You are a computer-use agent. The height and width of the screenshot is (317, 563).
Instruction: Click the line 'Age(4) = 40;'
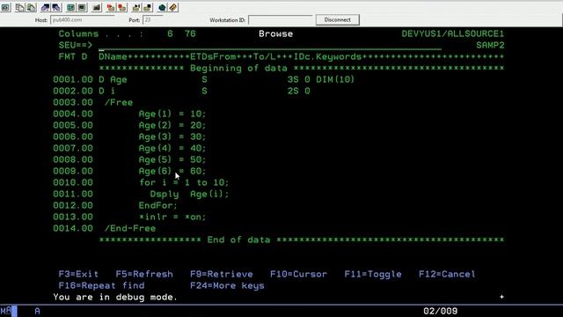click(x=172, y=149)
